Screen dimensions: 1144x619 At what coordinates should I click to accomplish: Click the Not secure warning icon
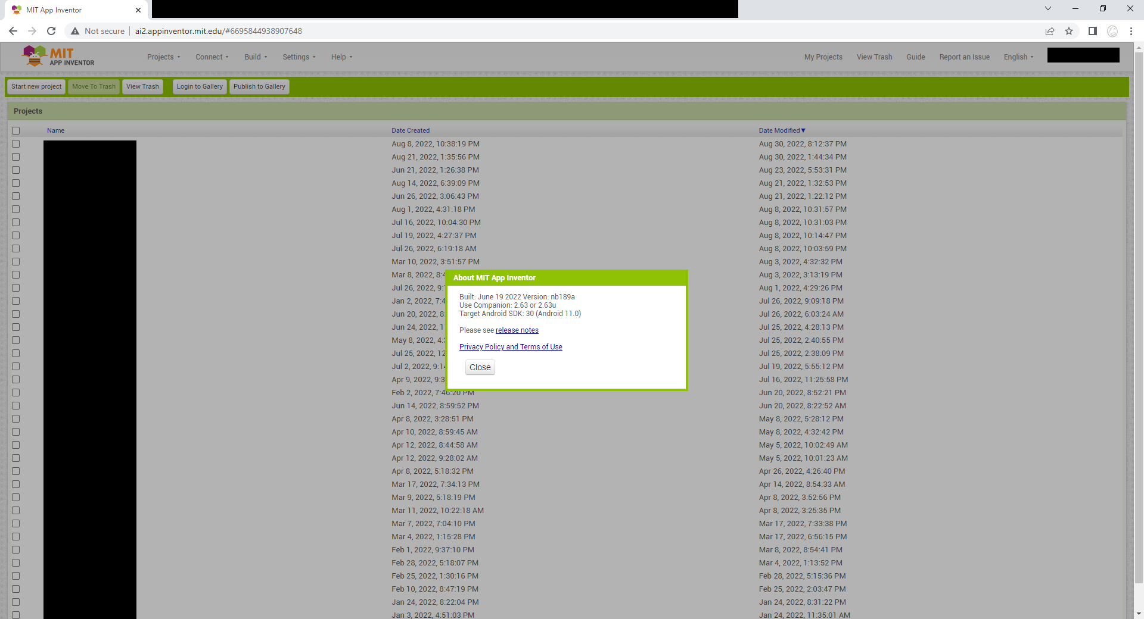click(x=75, y=31)
